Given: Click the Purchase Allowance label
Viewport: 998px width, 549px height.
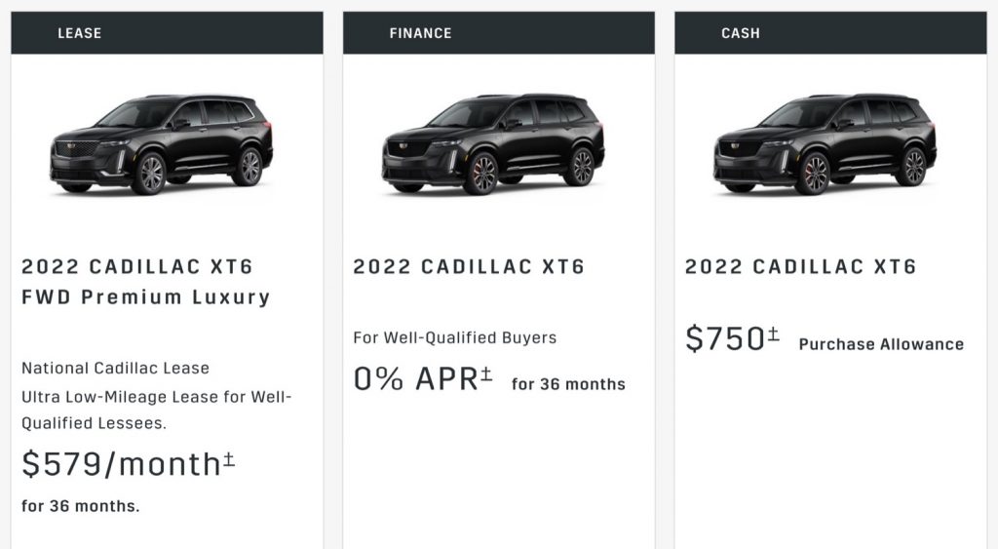Looking at the screenshot, I should click(x=881, y=344).
